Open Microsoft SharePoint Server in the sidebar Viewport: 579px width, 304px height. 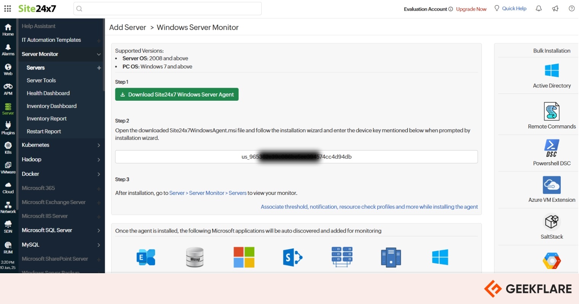pos(55,259)
